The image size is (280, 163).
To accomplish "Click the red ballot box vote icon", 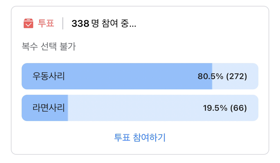I will point(28,23).
